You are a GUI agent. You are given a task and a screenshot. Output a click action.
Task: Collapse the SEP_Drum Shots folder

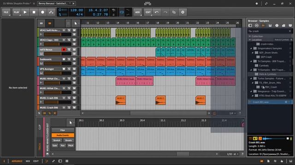[x=253, y=53]
